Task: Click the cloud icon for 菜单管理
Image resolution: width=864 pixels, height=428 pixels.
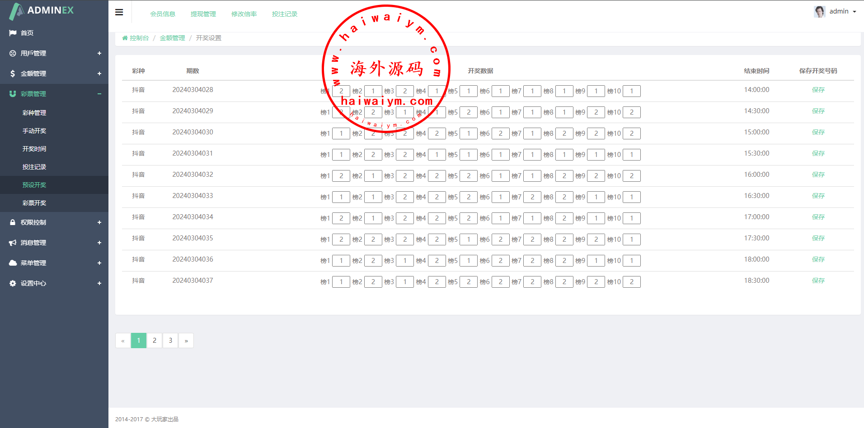Action: [x=13, y=263]
